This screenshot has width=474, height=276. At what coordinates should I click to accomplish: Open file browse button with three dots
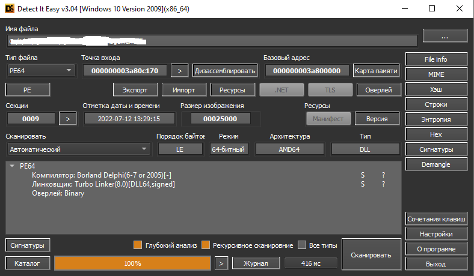tap(445, 36)
